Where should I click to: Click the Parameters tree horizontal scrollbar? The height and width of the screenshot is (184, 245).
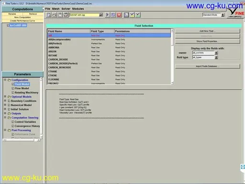point(21,140)
